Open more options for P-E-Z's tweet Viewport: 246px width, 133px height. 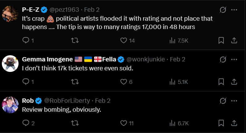pyautogui.click(x=234, y=10)
